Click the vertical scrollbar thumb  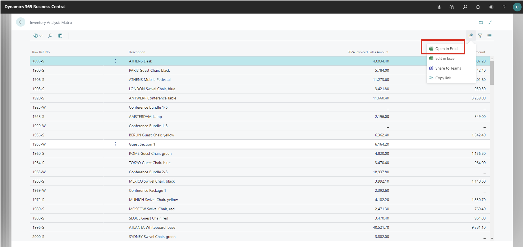(x=492, y=73)
